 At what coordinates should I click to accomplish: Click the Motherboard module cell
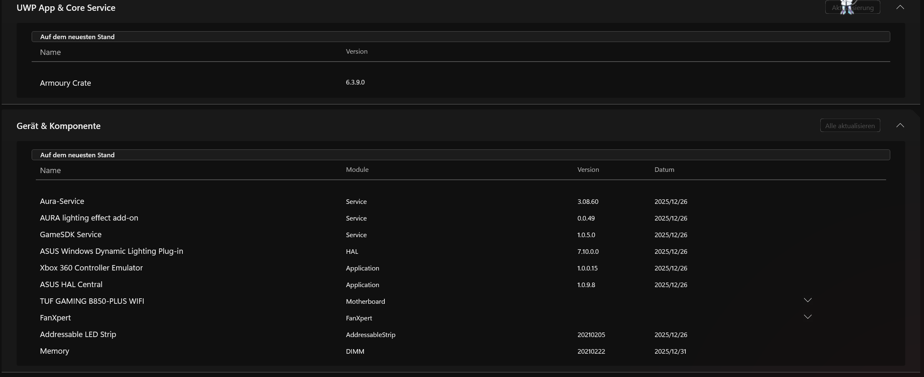(x=366, y=301)
